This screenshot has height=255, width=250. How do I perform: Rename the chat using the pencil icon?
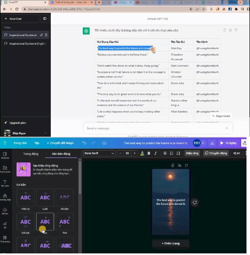41,35
